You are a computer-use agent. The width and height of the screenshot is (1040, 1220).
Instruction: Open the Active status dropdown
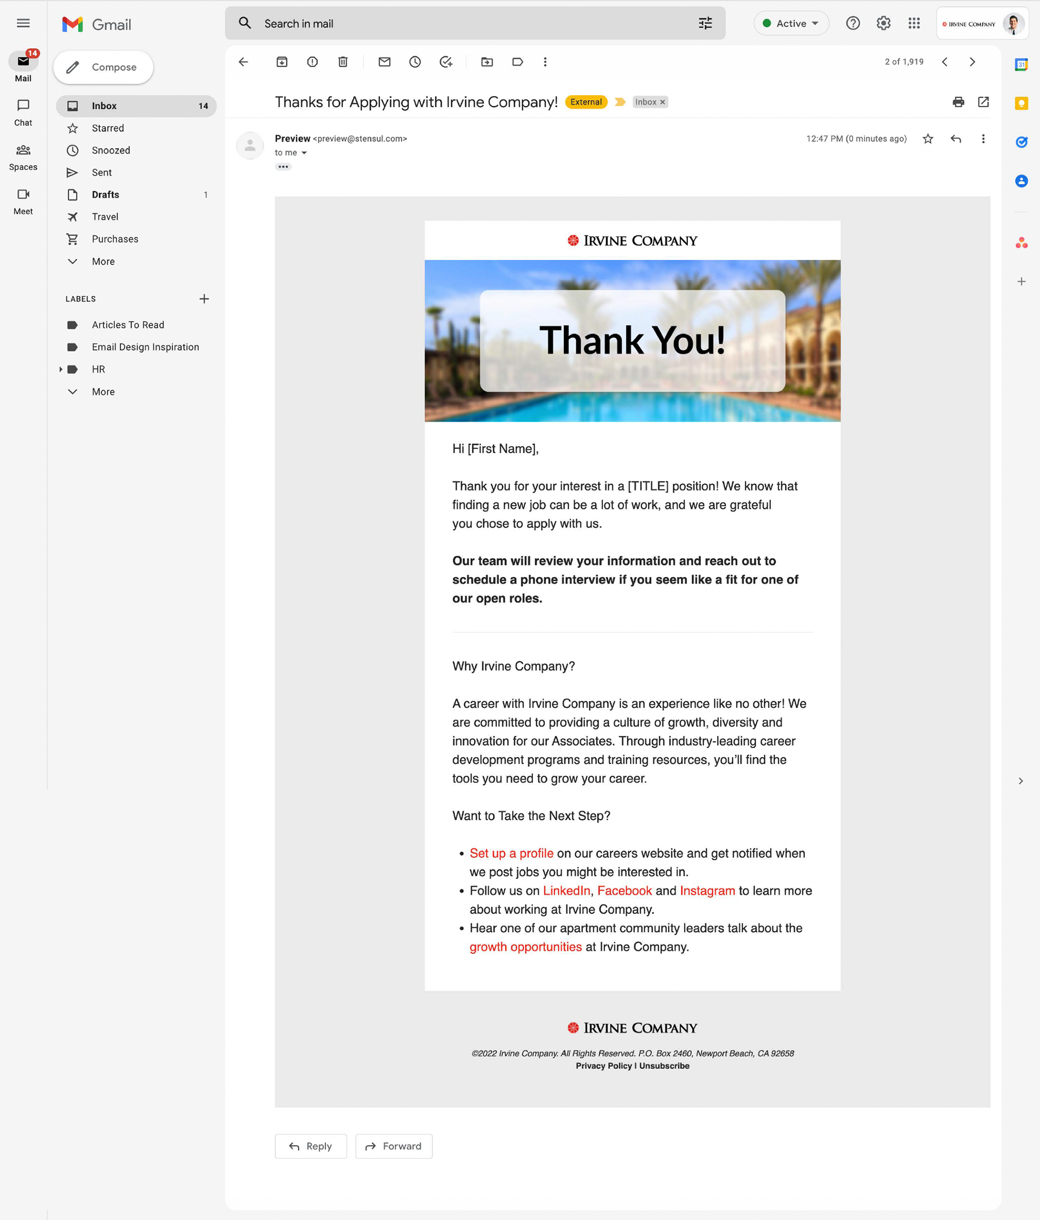[791, 23]
